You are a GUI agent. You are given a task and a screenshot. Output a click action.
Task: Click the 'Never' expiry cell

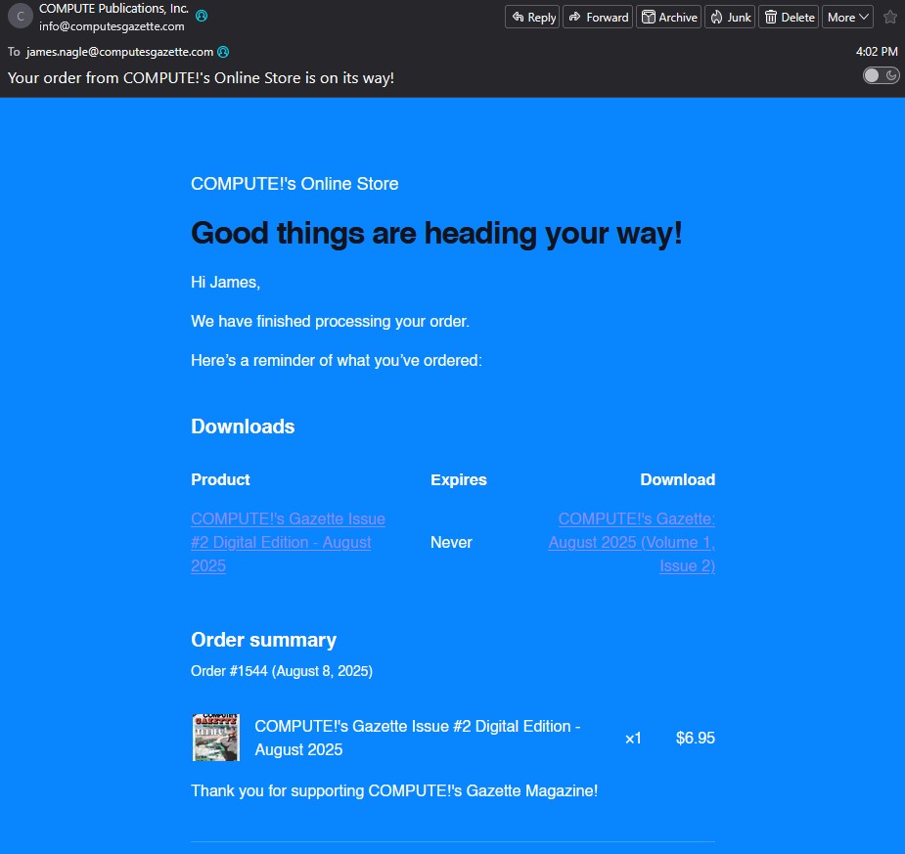(x=451, y=542)
